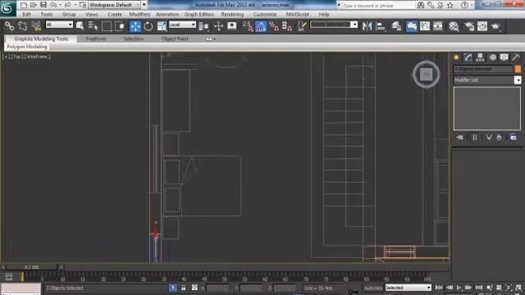Click the Render Production teapot

click(x=495, y=26)
